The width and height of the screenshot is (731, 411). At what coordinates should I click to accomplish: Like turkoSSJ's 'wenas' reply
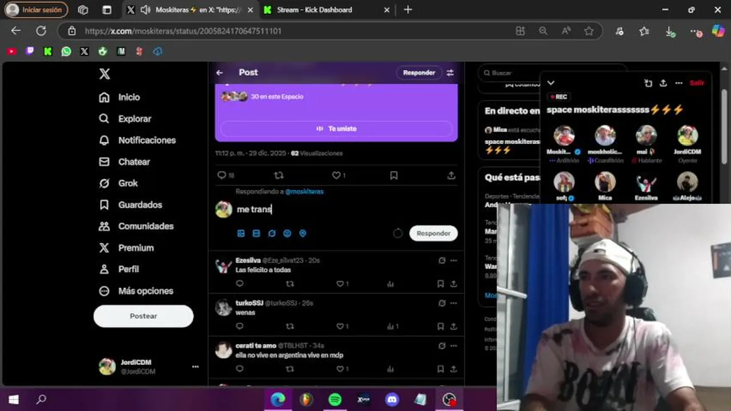[340, 327]
